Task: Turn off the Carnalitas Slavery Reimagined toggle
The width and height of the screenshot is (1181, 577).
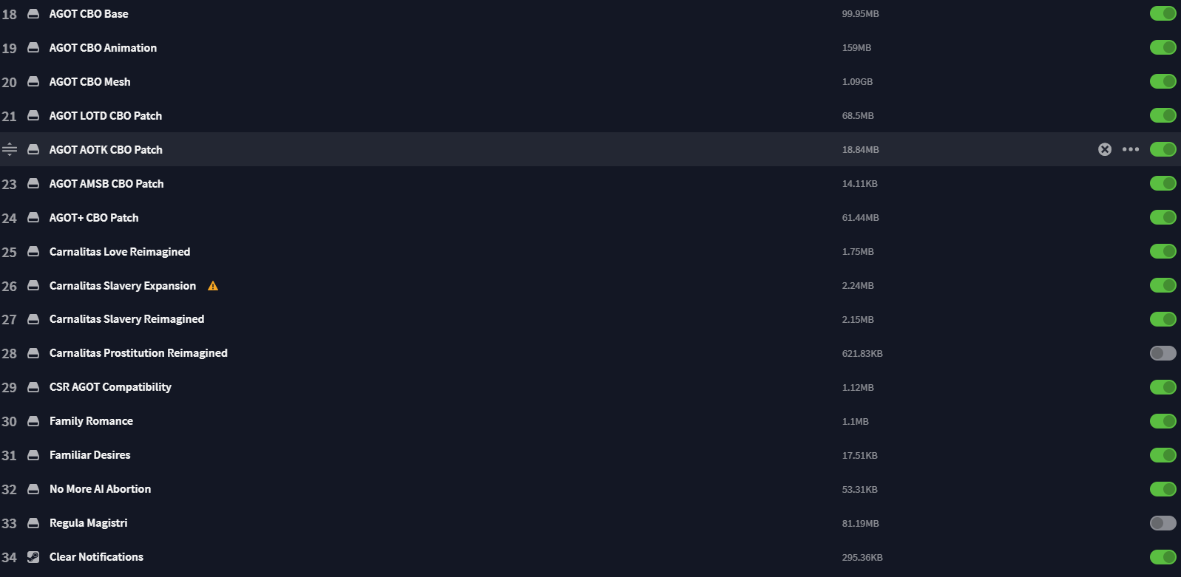Action: pos(1163,319)
